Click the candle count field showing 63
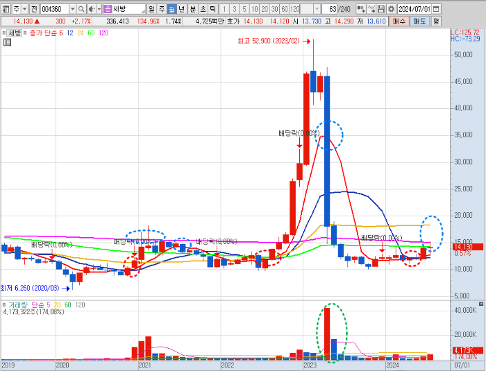 (330, 9)
